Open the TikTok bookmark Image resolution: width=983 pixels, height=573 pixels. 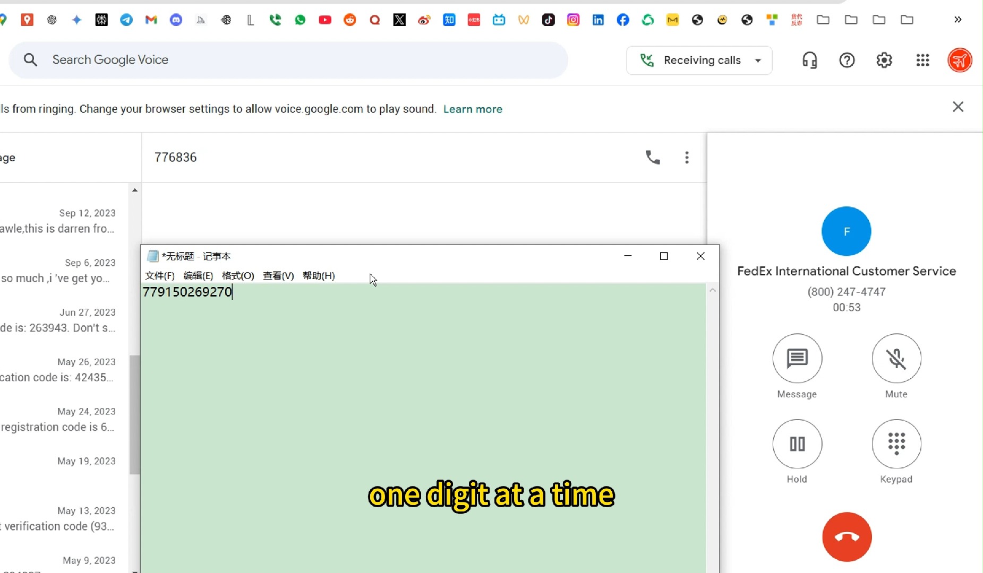pos(549,20)
